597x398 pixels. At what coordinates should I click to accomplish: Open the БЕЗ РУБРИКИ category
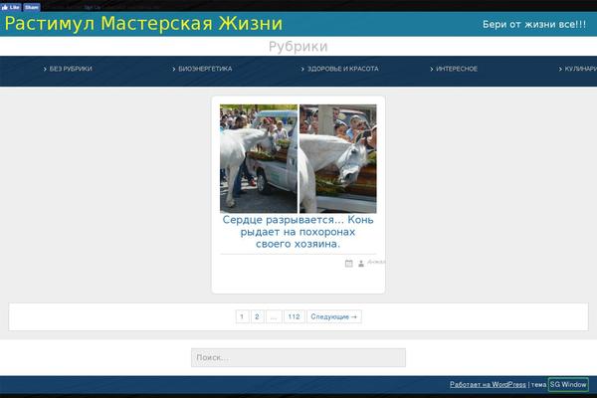click(x=71, y=69)
